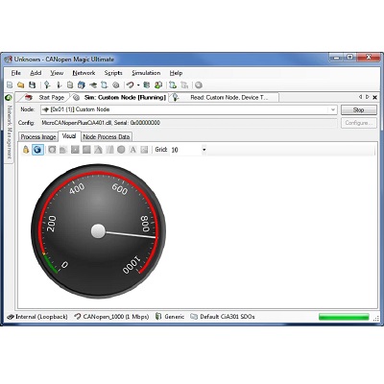Open the Simulation menu
This screenshot has height=384, width=384.
point(146,73)
